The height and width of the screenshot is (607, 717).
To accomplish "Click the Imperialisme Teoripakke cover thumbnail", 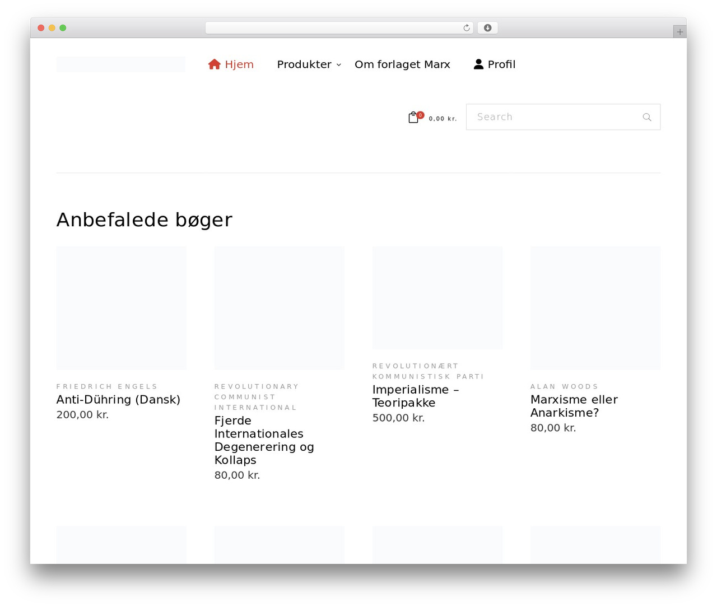I will (x=437, y=298).
